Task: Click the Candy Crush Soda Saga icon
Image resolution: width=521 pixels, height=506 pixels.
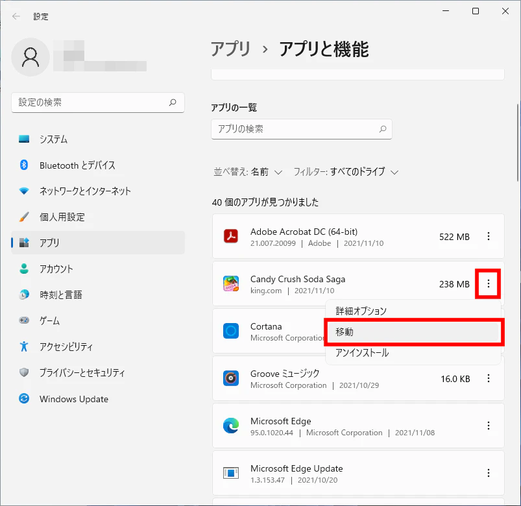Action: click(231, 283)
